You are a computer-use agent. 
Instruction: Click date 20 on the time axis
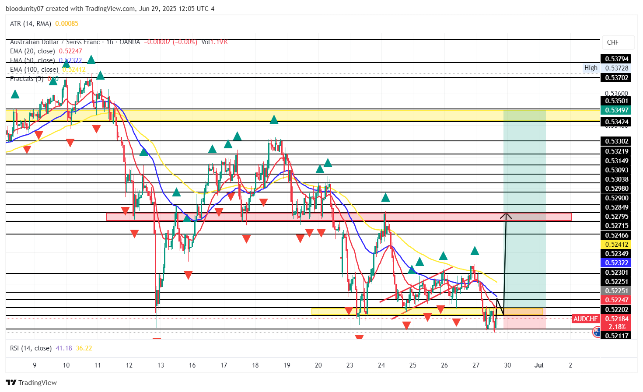coord(318,365)
